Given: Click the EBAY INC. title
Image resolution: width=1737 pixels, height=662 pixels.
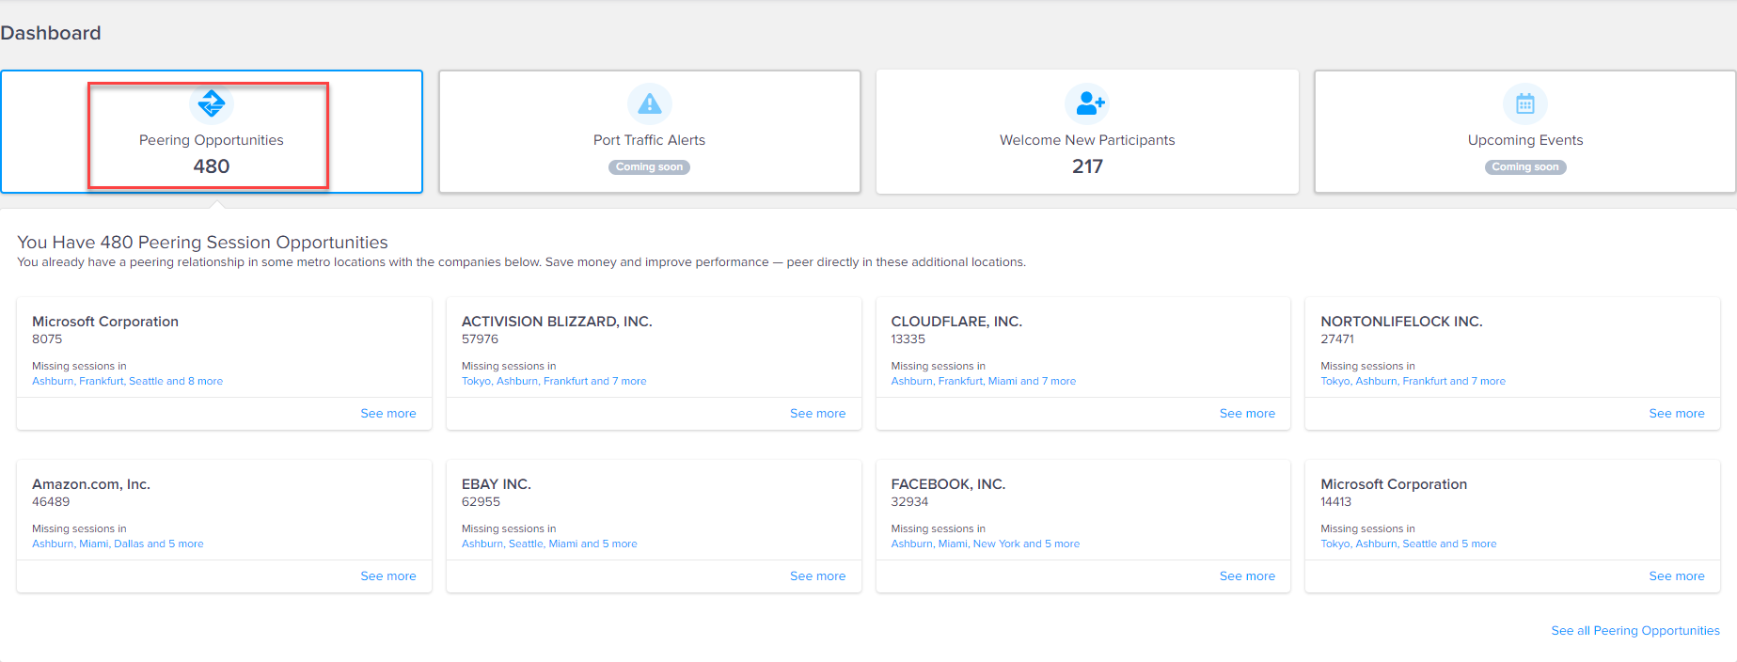Looking at the screenshot, I should pyautogui.click(x=497, y=484).
